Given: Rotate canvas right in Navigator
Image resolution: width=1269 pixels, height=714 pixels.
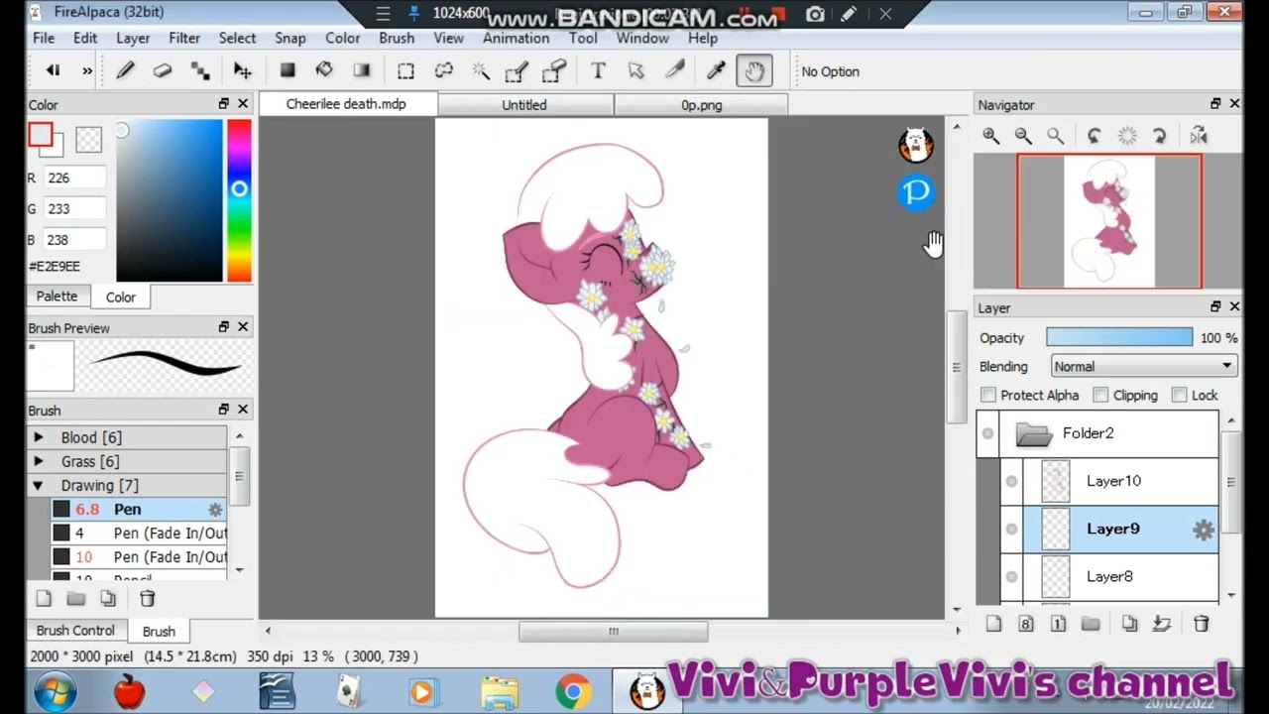Looking at the screenshot, I should pos(1159,136).
